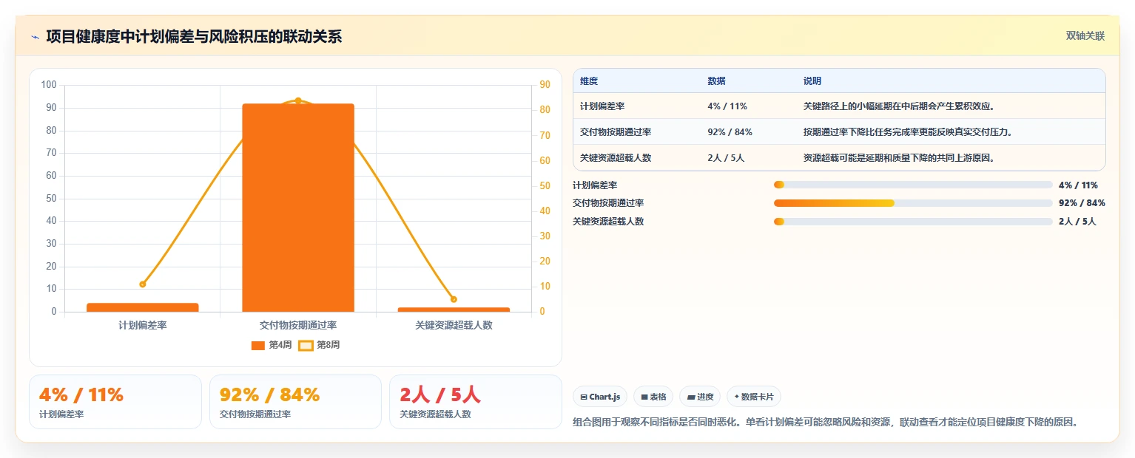This screenshot has width=1135, height=458.
Task: Toggle the 第4周 legend swatch
Action: click(258, 345)
